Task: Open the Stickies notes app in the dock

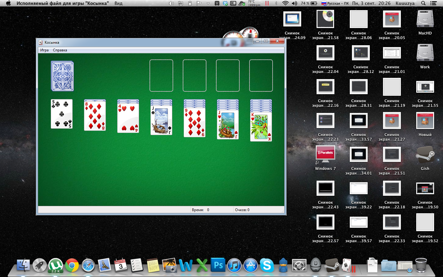Action: (x=153, y=265)
